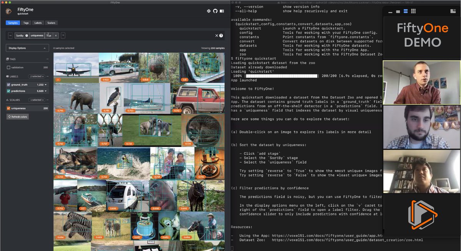The height and width of the screenshot is (251, 461).
Task: Collapse the Display Options panel
Action: [x=45, y=48]
